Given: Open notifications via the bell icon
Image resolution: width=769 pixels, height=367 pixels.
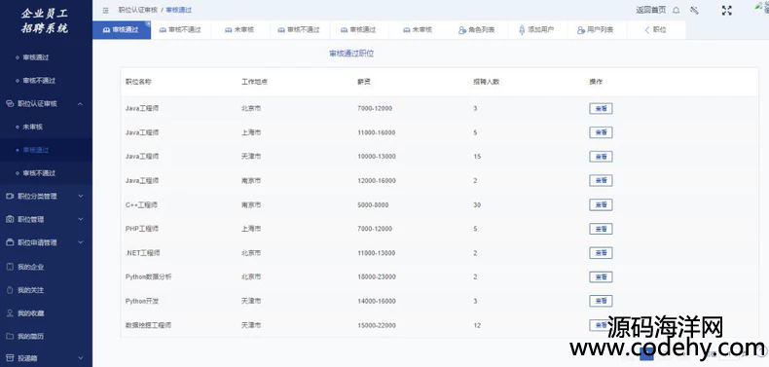Looking at the screenshot, I should [x=677, y=11].
